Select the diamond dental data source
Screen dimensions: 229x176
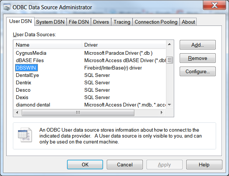33,105
